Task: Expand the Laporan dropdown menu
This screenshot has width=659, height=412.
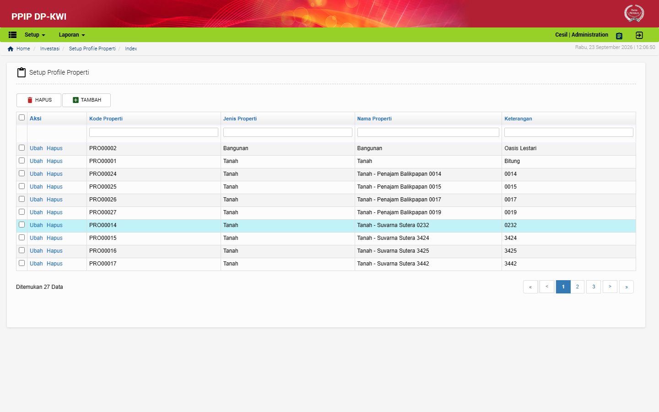Action: [x=72, y=35]
